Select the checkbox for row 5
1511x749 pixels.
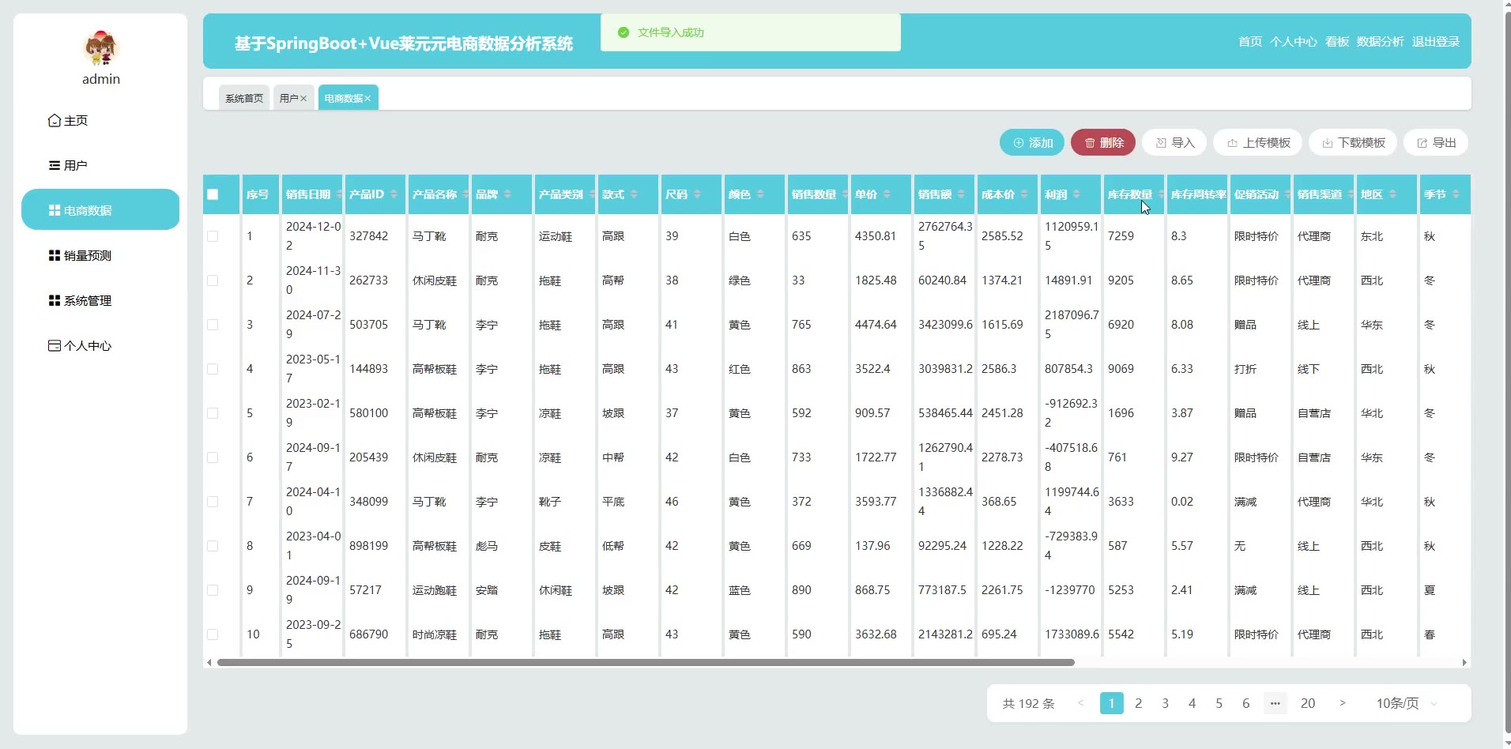coord(213,413)
